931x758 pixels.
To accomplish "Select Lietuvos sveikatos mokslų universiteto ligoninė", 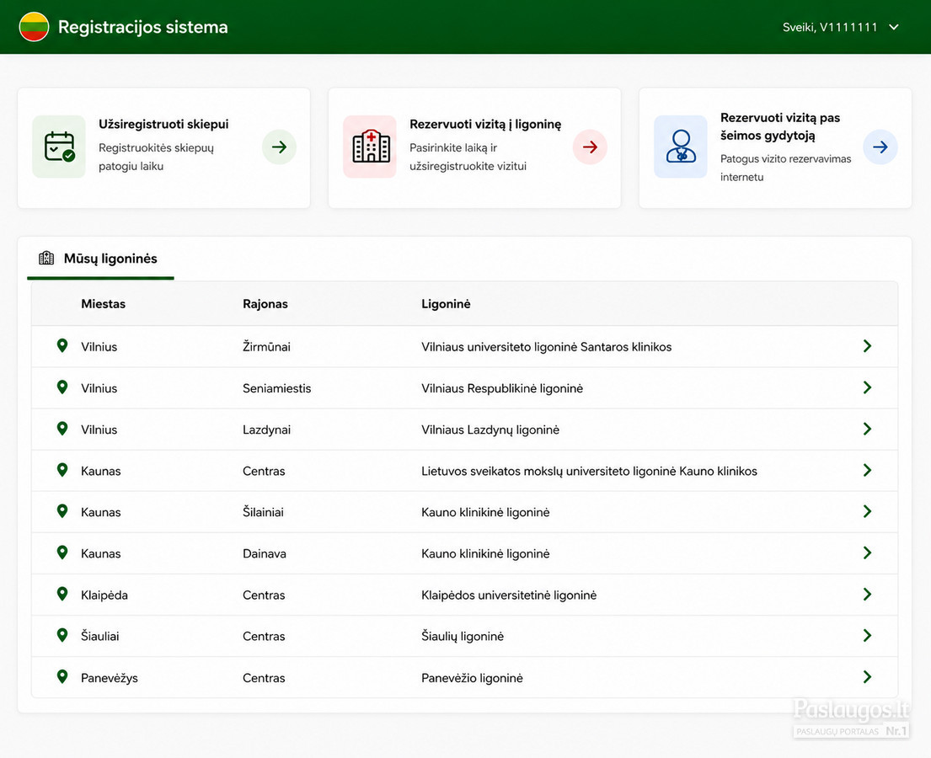I will pyautogui.click(x=589, y=472).
